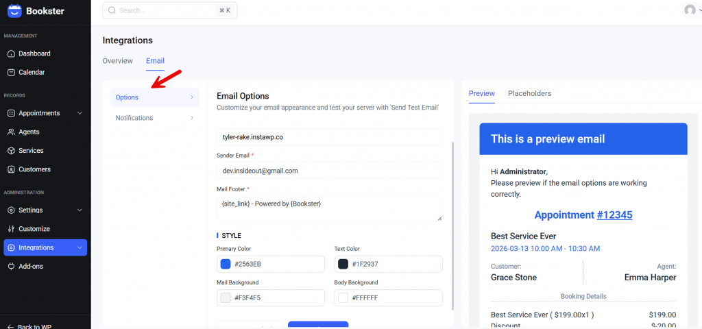Open the Mail Background color swatch
The height and width of the screenshot is (329, 702).
pyautogui.click(x=226, y=297)
